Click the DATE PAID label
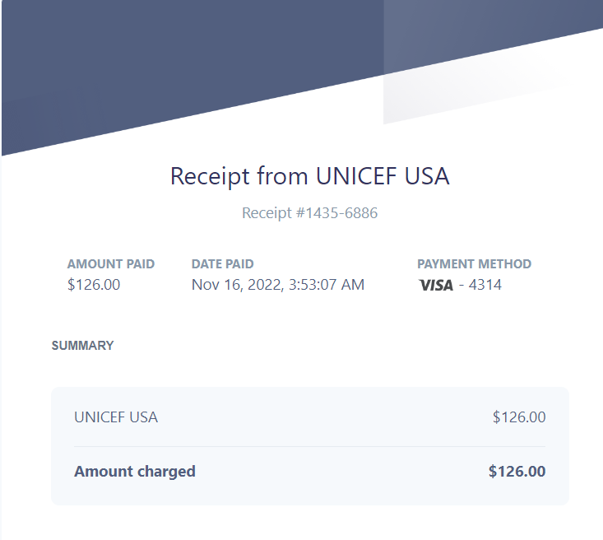Image resolution: width=603 pixels, height=540 pixels. click(223, 264)
